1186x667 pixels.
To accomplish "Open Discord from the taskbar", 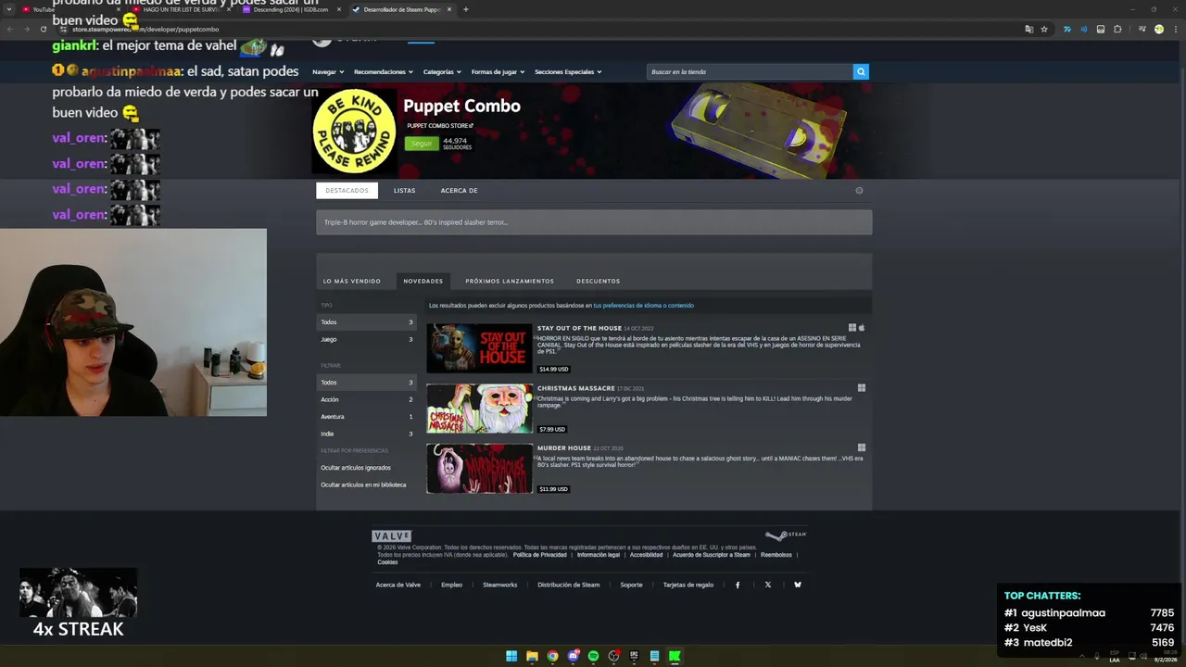I will pyautogui.click(x=573, y=656).
